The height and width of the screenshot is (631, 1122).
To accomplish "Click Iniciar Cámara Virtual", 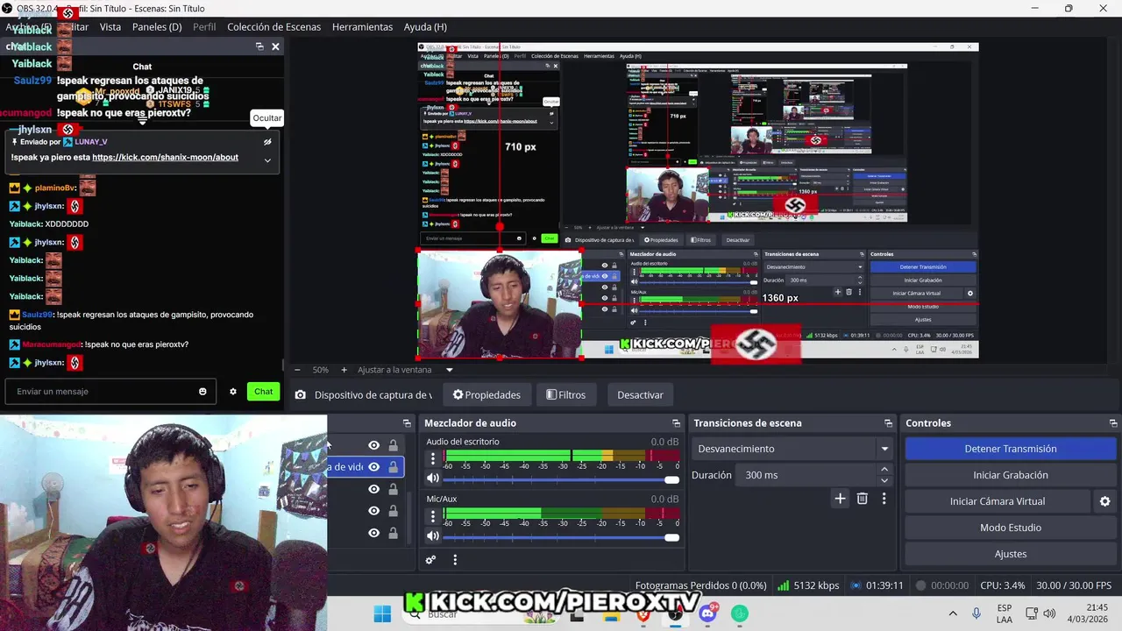I will tap(998, 501).
